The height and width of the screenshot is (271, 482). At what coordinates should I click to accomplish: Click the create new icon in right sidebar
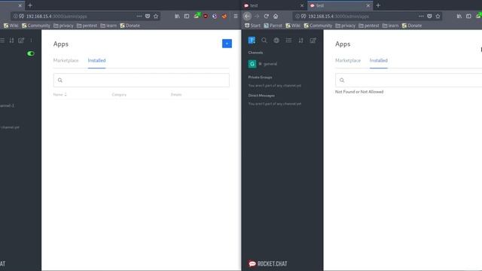pos(313,40)
